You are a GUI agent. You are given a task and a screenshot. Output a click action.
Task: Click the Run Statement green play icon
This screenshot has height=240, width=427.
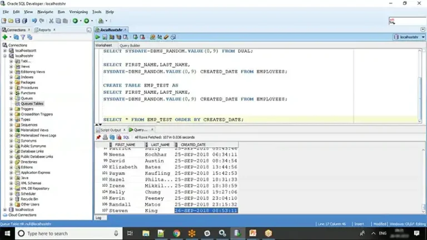(x=98, y=37)
